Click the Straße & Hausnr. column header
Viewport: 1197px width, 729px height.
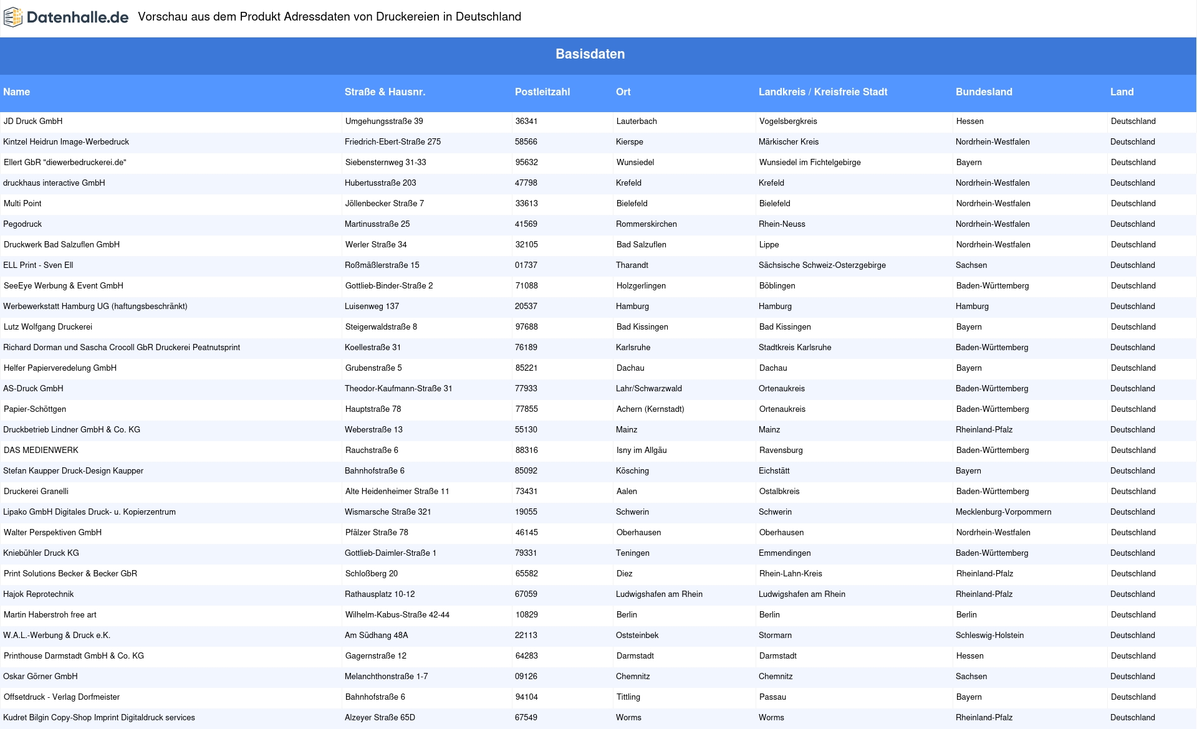tap(385, 92)
